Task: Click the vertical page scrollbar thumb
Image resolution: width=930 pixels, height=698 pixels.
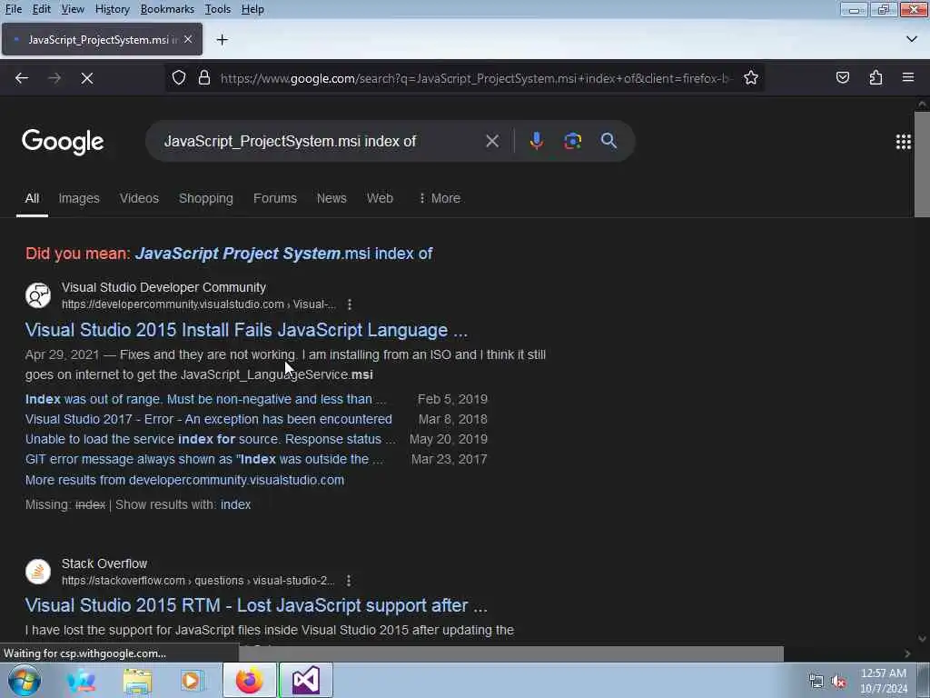Action: tap(922, 165)
